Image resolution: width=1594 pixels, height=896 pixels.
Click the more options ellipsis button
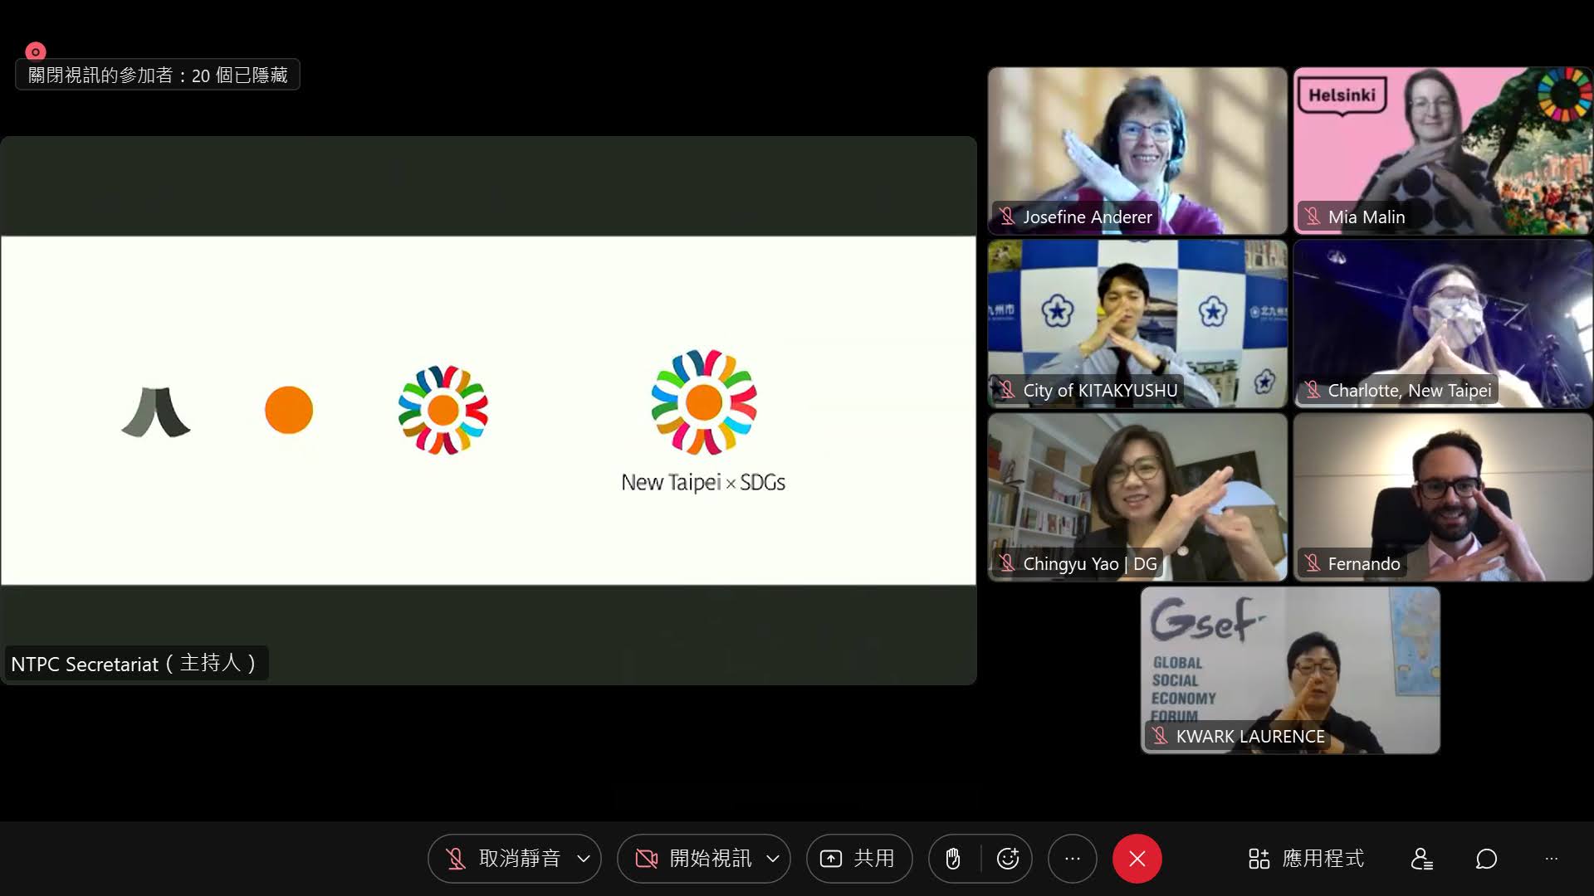[x=1072, y=859]
